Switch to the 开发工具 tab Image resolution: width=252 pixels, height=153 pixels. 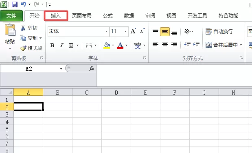coord(197,16)
